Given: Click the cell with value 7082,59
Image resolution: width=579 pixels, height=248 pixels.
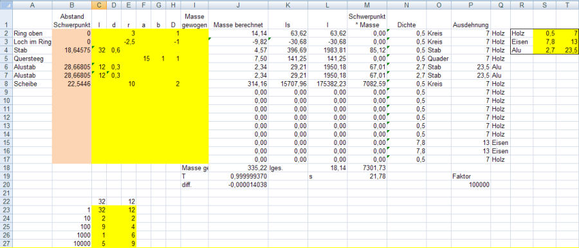Looking at the screenshot, I should pyautogui.click(x=367, y=84).
